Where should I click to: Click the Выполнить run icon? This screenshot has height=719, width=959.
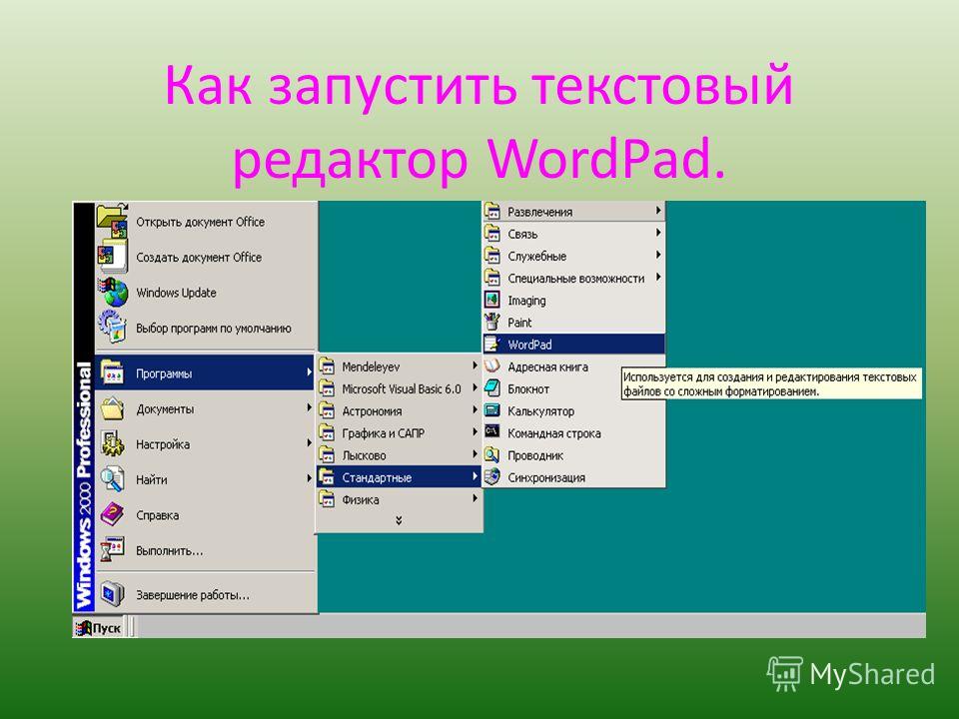click(113, 550)
